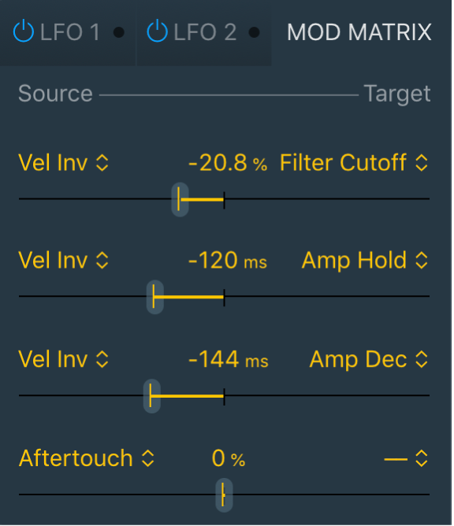Open first Vel Inv source dropdown
The image size is (454, 526).
(x=64, y=163)
